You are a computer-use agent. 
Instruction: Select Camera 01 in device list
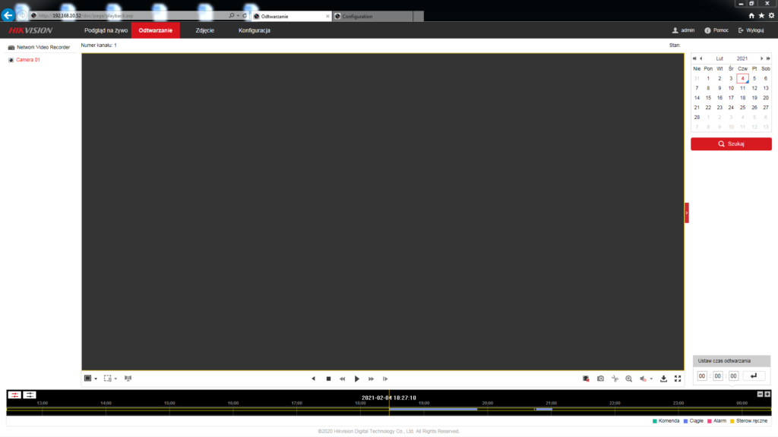pyautogui.click(x=28, y=59)
